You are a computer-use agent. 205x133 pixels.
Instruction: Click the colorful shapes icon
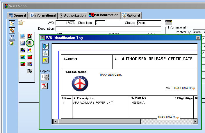(30, 50)
